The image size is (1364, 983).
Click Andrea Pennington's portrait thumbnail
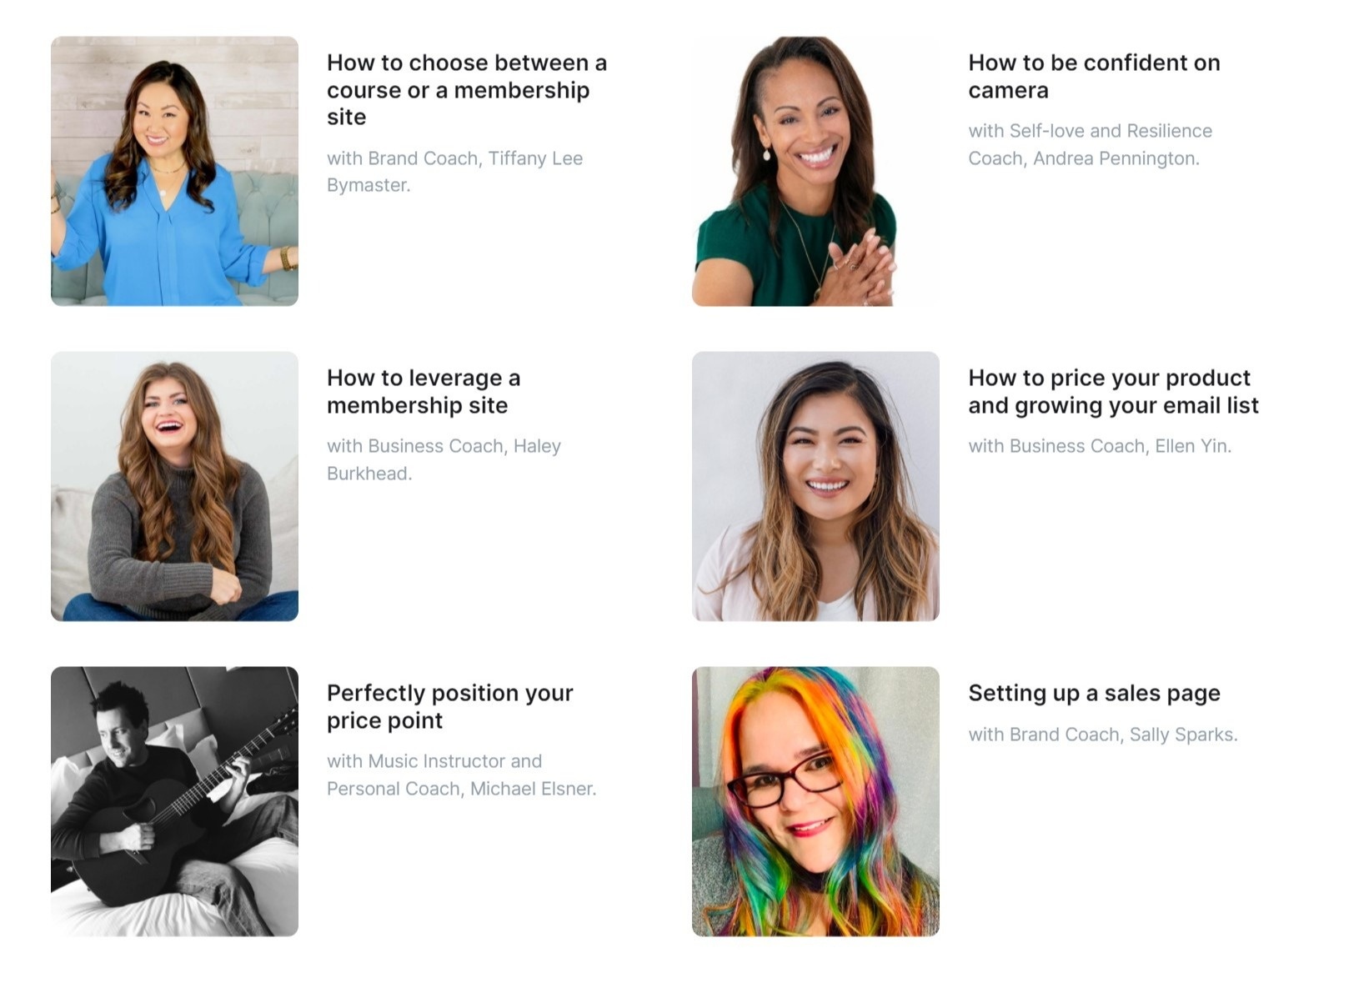click(815, 171)
